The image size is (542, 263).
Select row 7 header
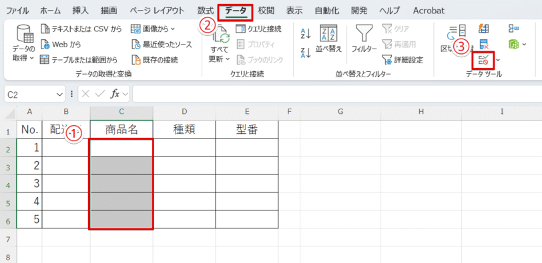pyautogui.click(x=8, y=238)
